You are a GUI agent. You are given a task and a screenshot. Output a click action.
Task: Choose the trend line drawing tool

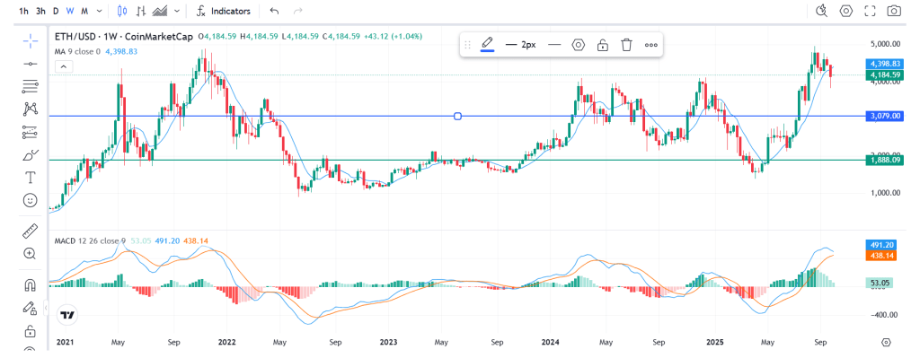(x=30, y=64)
